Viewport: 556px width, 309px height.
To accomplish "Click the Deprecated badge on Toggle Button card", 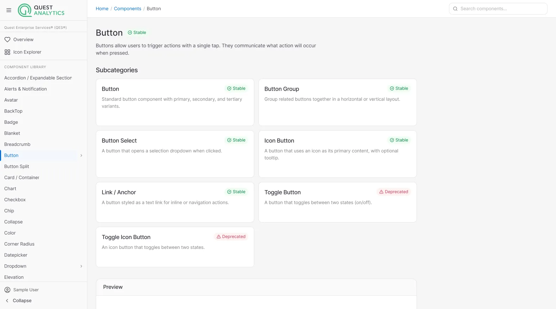I will [x=394, y=192].
